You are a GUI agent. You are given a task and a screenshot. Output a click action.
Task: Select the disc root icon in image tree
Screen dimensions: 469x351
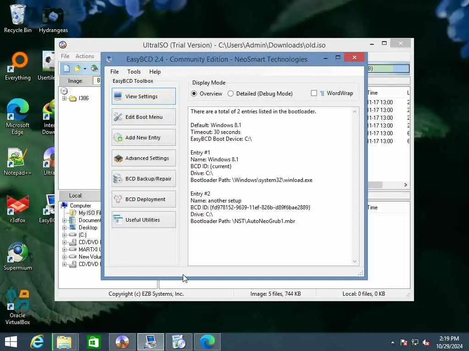64,91
